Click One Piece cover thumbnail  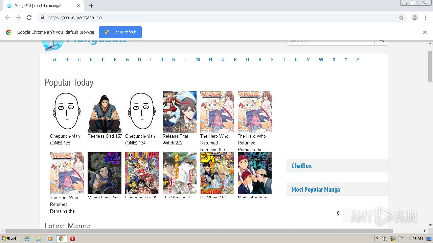pyautogui.click(x=142, y=173)
